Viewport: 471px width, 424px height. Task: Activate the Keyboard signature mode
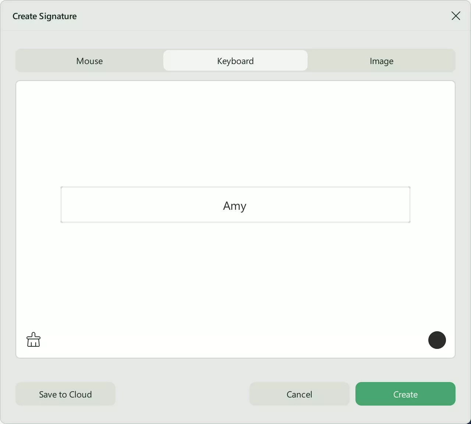pyautogui.click(x=235, y=61)
